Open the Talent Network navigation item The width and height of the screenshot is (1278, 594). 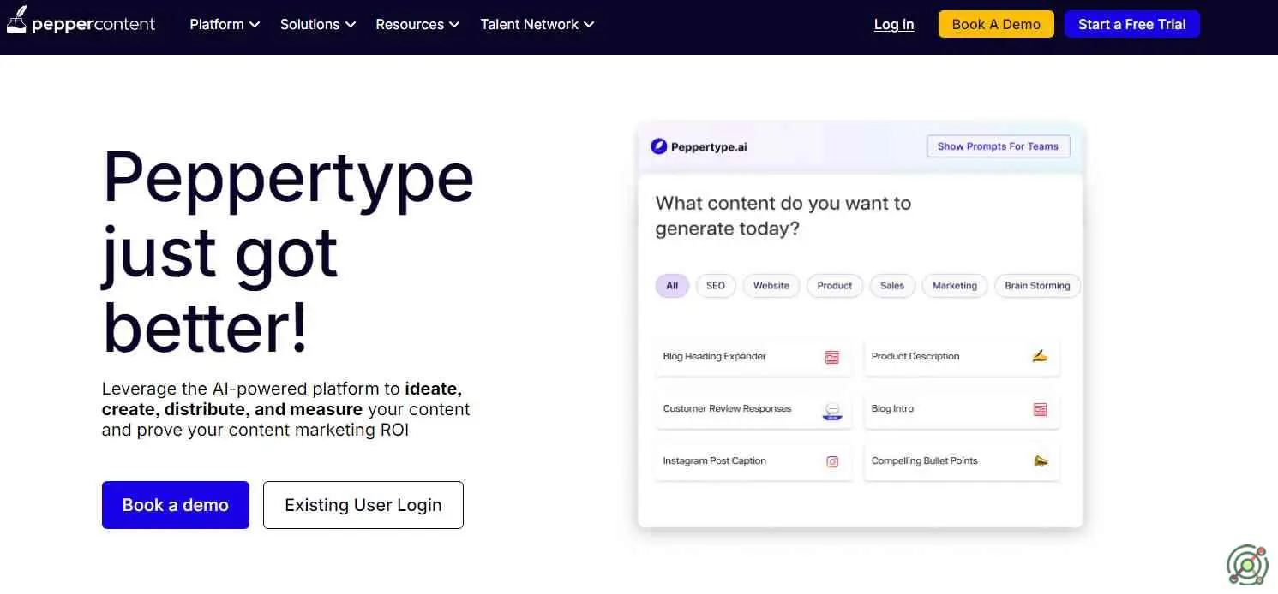(537, 24)
